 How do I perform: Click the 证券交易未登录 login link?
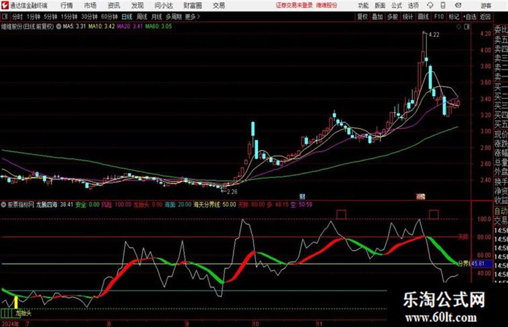coord(294,5)
